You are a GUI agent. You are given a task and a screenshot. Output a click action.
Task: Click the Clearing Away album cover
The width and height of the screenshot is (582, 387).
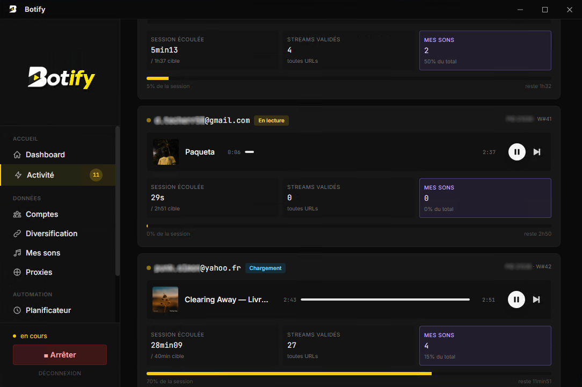coord(165,300)
